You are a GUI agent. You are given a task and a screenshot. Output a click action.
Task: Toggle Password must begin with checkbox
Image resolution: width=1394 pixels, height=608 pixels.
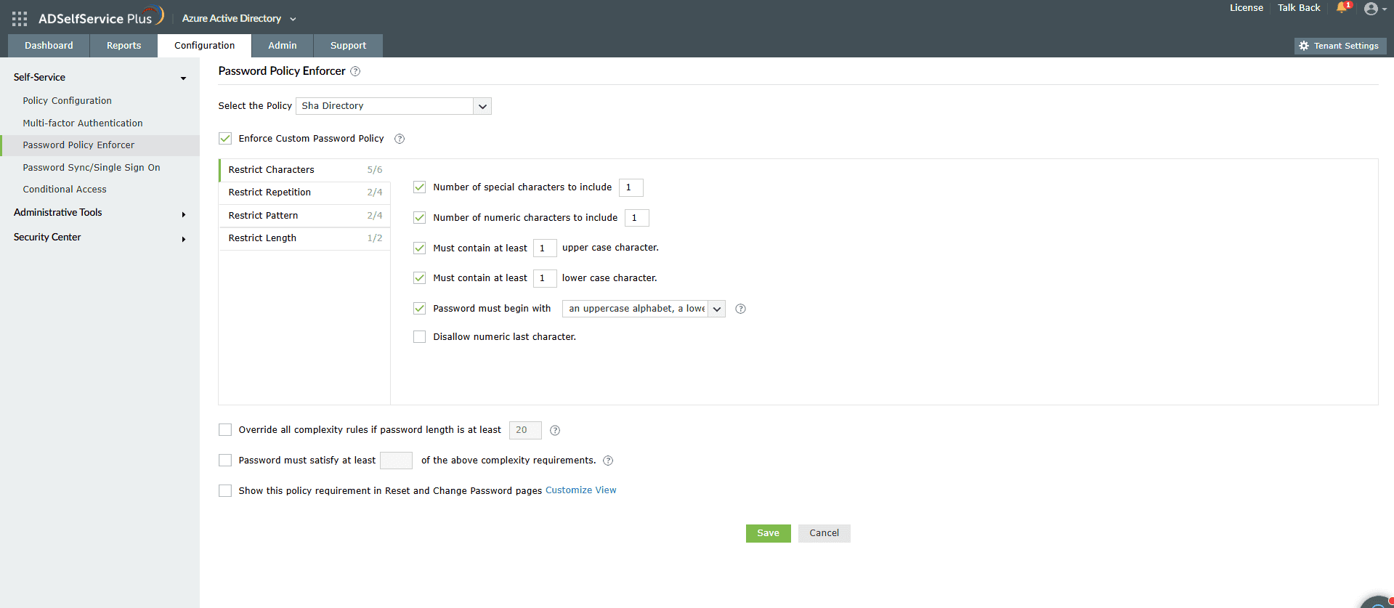(x=419, y=308)
